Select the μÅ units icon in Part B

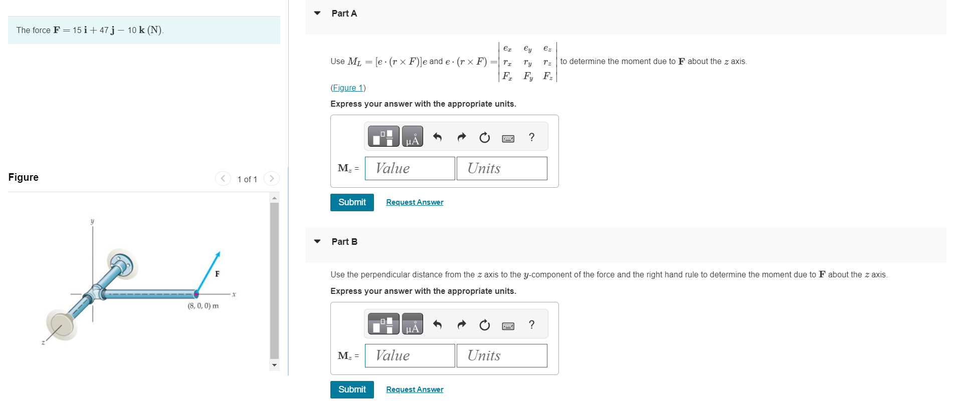(413, 323)
